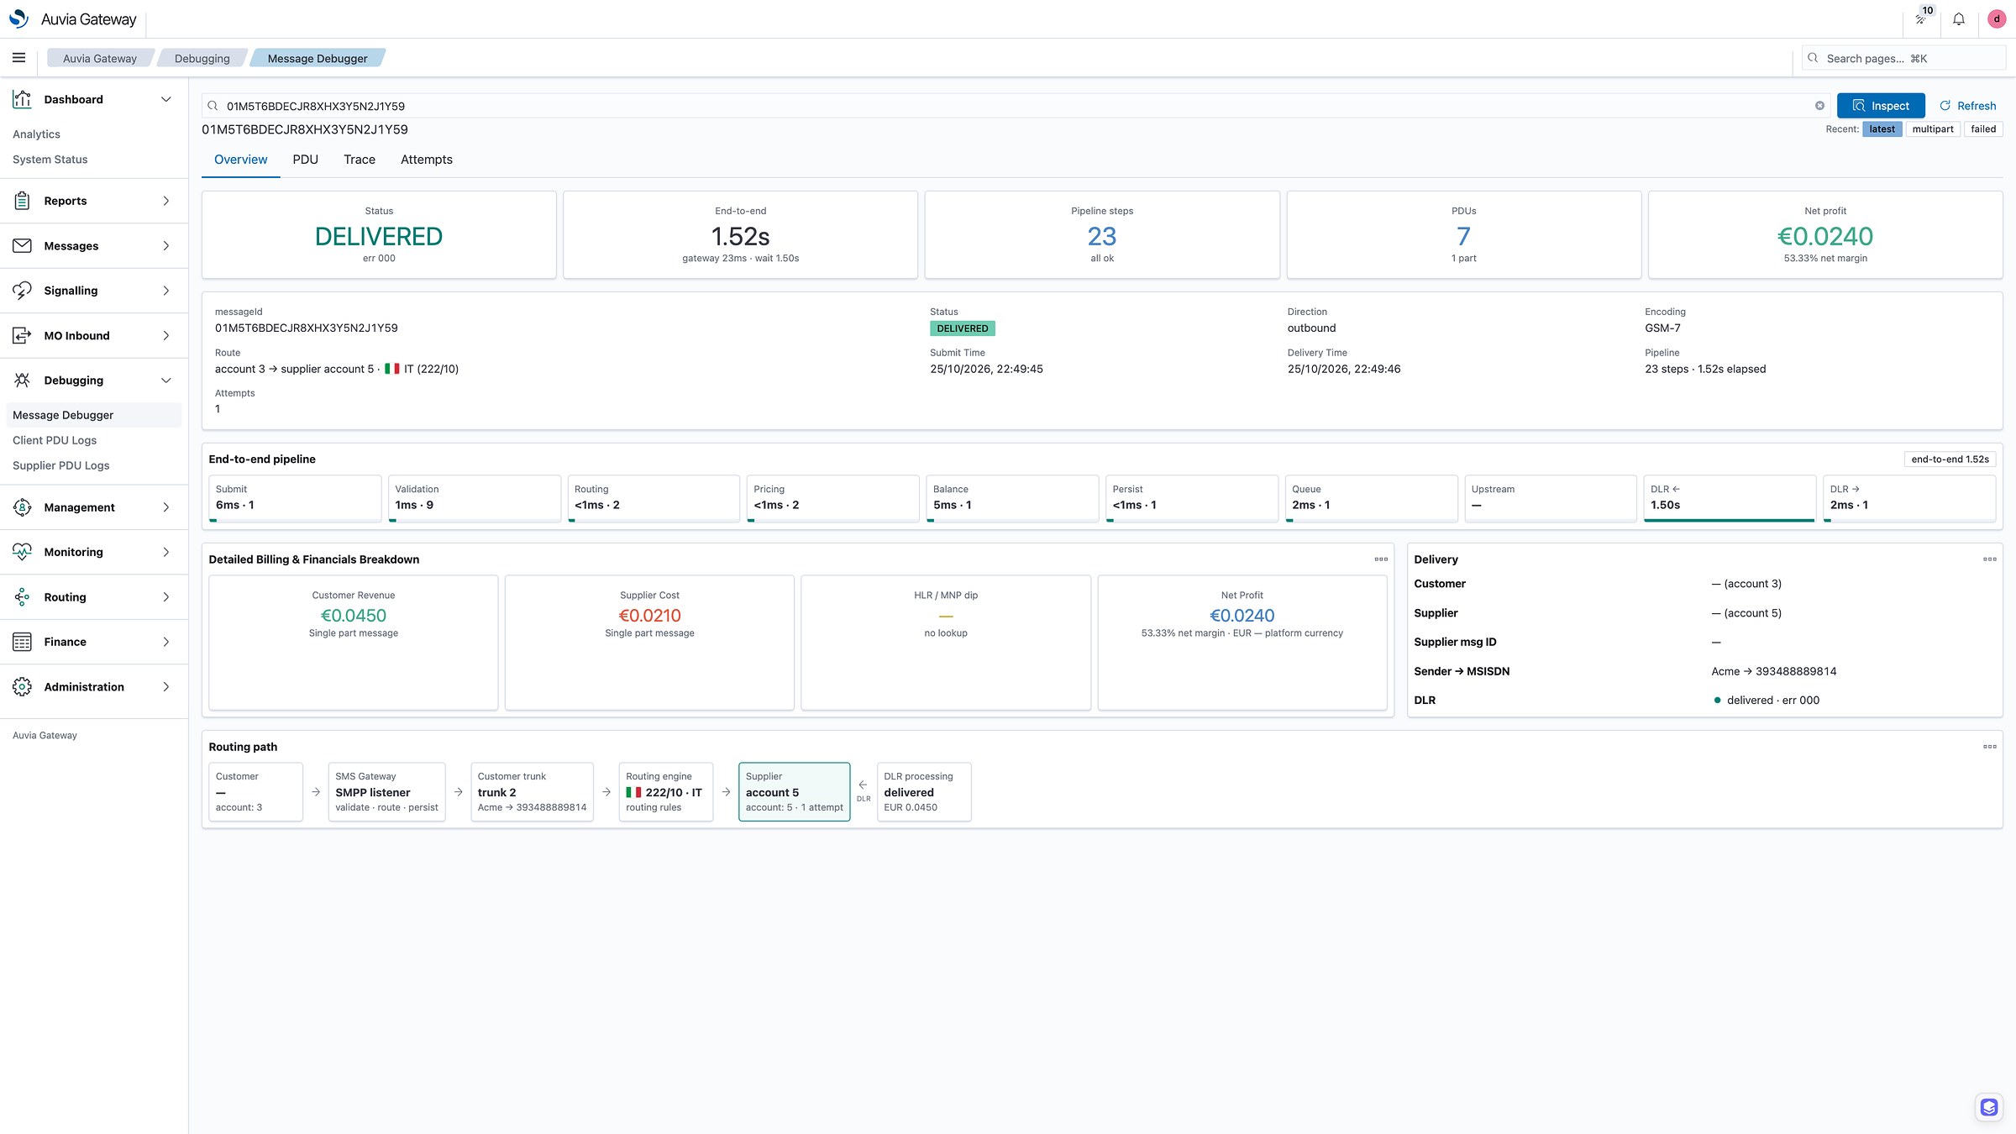Focus the Search pages field
Viewport: 2016px width, 1134px height.
pos(1905,59)
